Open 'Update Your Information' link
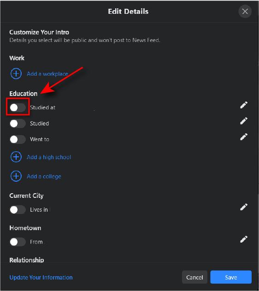This screenshot has height=291, width=259. pyautogui.click(x=41, y=278)
